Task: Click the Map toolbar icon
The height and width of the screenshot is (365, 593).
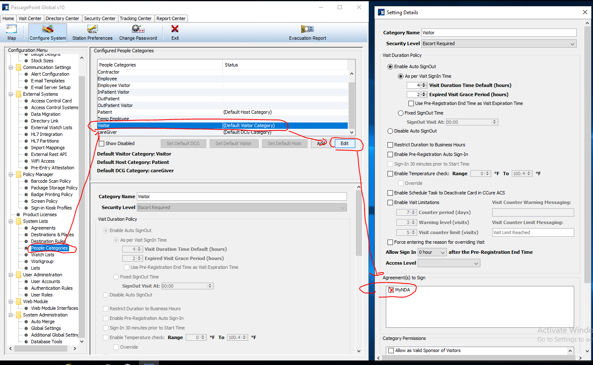Action: (11, 29)
